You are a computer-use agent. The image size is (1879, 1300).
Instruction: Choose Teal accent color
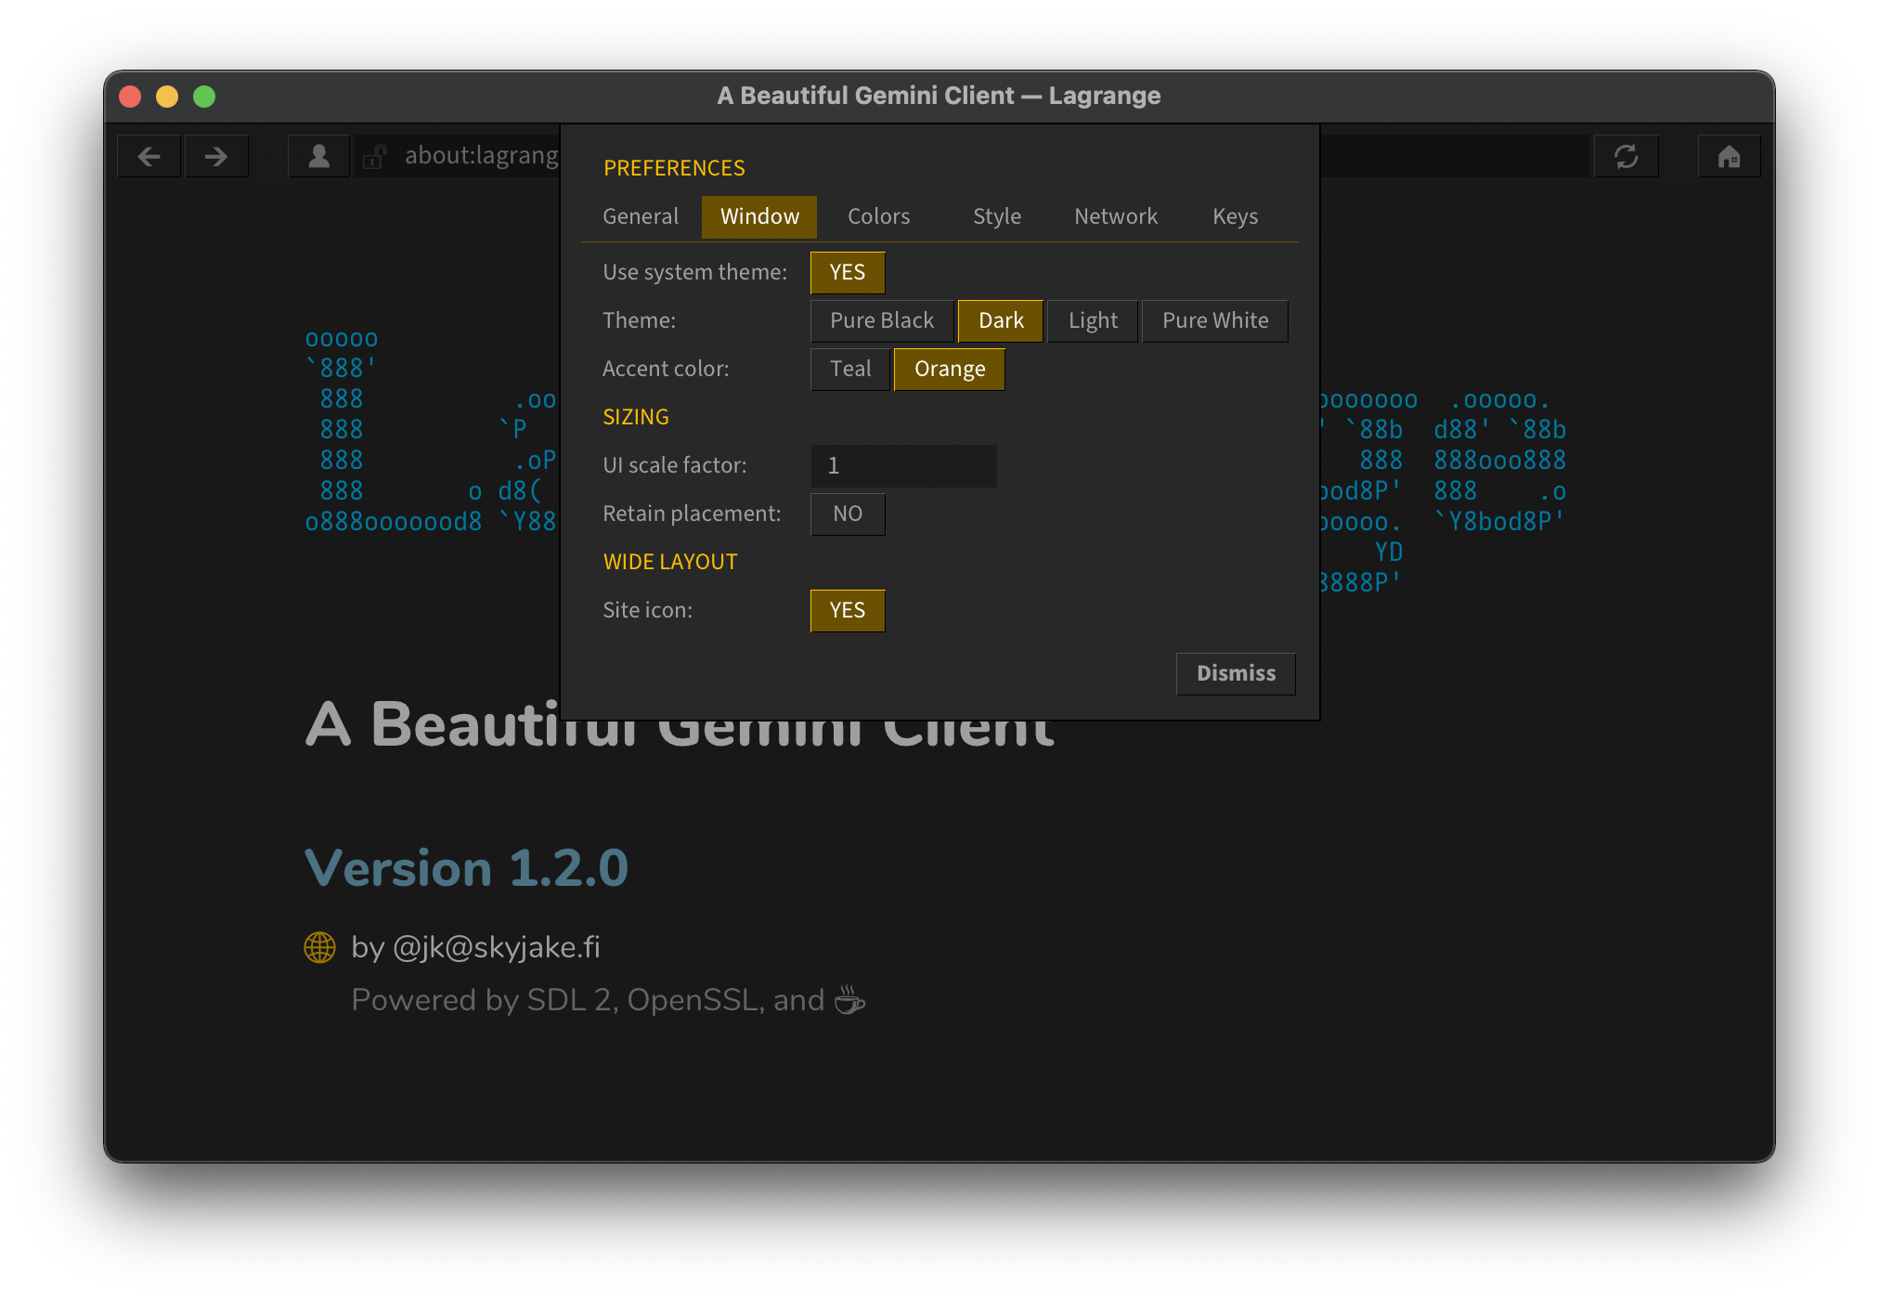850,369
